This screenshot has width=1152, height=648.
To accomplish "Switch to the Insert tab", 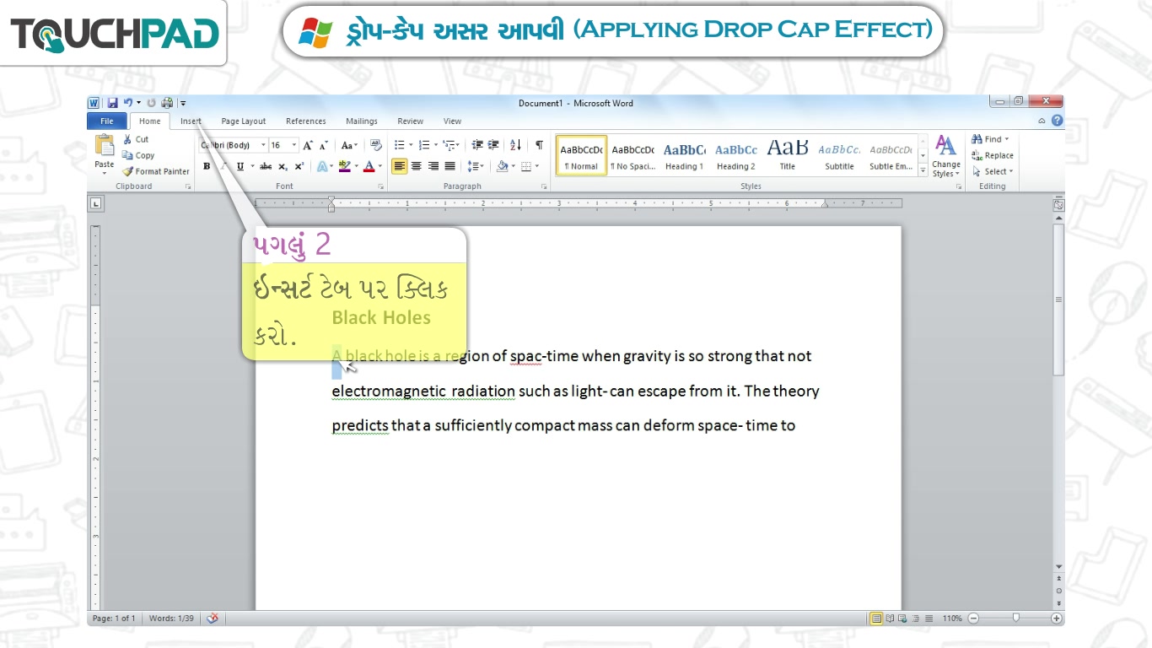I will point(191,121).
